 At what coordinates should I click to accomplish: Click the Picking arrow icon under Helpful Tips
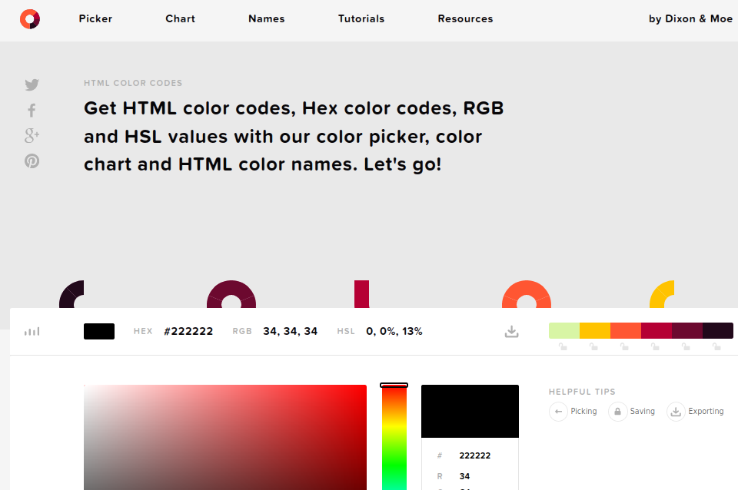click(x=559, y=411)
